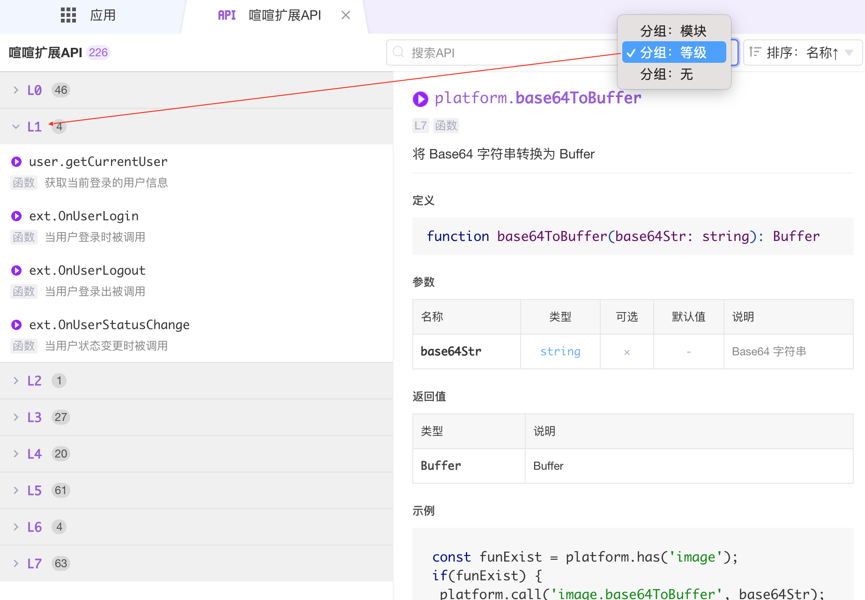Viewport: 865px width, 600px height.
Task: Expand the L7 group with 63 items
Action: (34, 563)
